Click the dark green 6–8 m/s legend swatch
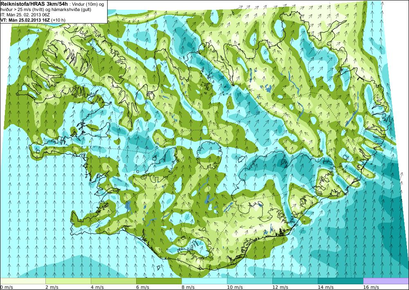The height and width of the screenshot is (290, 409). click(x=159, y=281)
